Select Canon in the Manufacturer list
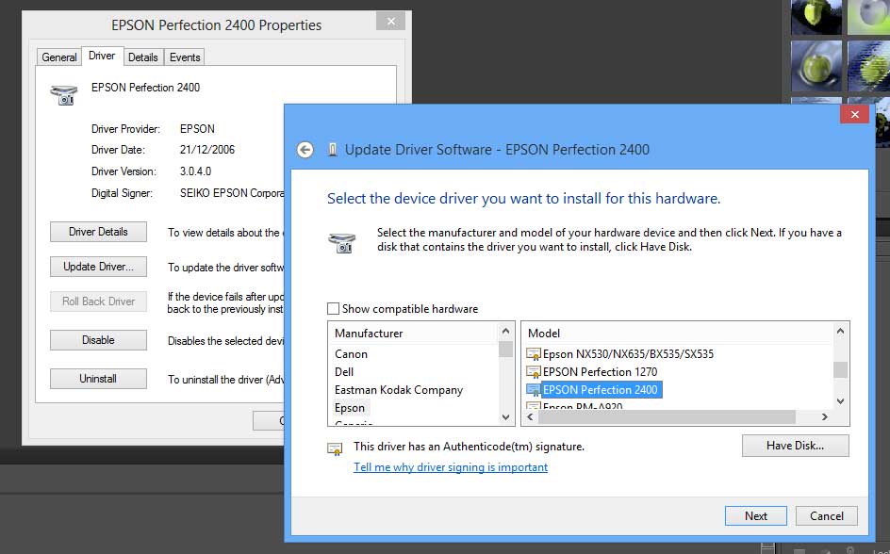The width and height of the screenshot is (890, 554). tap(352, 354)
